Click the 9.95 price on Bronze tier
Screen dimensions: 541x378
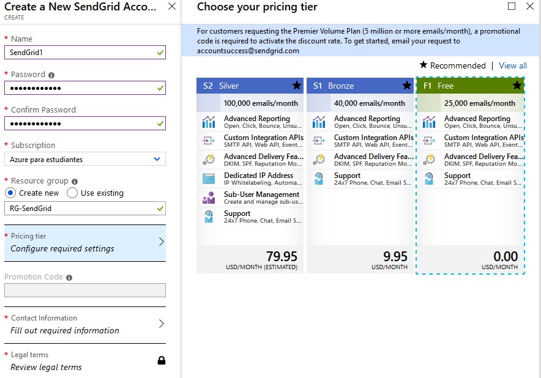(395, 256)
